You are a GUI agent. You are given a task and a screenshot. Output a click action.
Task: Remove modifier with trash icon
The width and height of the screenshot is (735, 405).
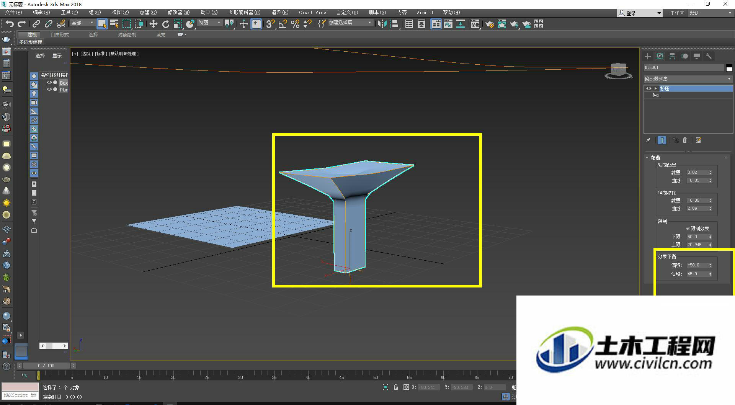pos(685,140)
